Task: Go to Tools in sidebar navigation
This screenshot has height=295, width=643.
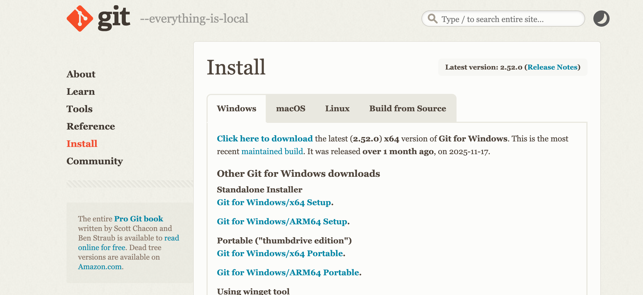Action: click(x=80, y=109)
